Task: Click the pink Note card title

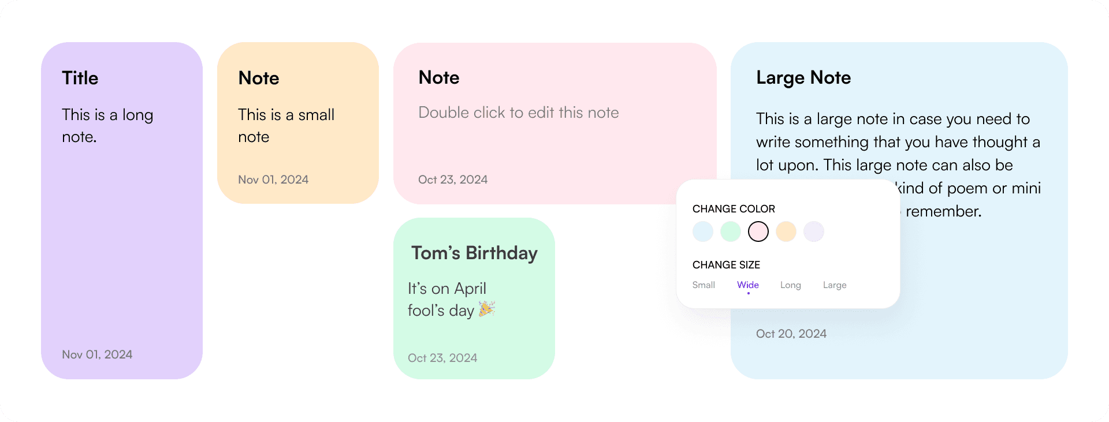Action: (439, 77)
